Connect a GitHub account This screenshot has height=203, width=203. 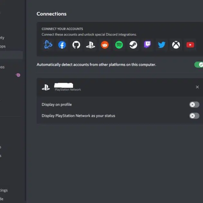pos(76,45)
